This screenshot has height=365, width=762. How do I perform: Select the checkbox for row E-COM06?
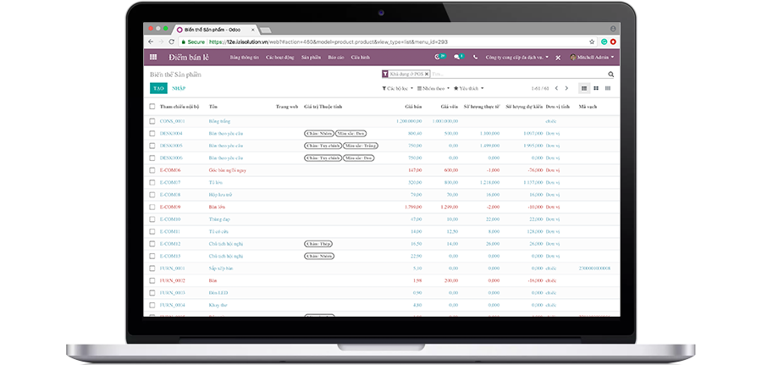(x=152, y=170)
